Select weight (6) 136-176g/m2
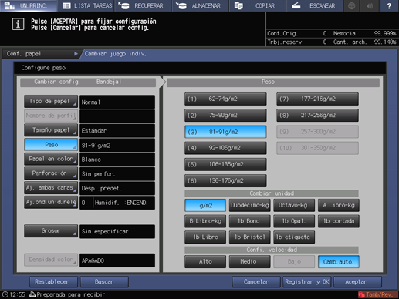Image resolution: width=399 pixels, height=299 pixels. tap(225, 180)
